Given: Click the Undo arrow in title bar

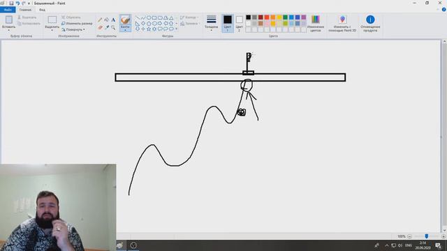Looking at the screenshot, I should coord(17,3).
